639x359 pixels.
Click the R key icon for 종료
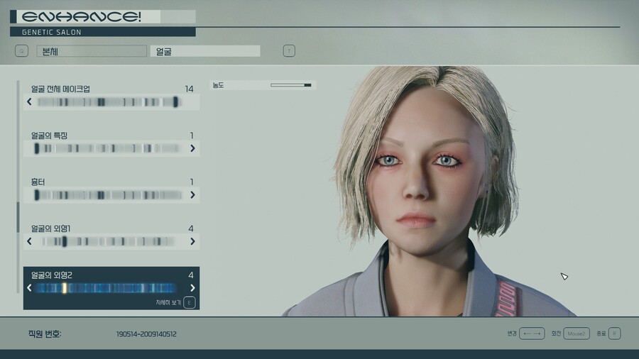coord(614,333)
